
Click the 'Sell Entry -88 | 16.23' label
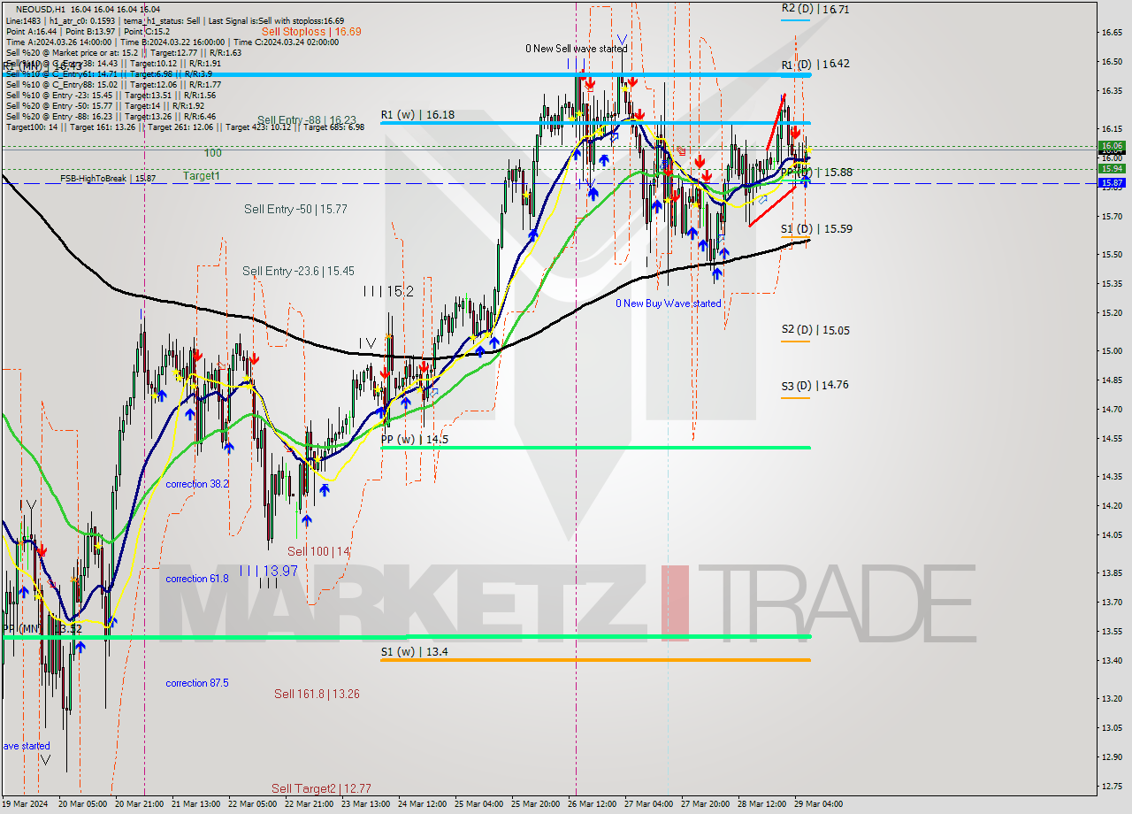(307, 120)
